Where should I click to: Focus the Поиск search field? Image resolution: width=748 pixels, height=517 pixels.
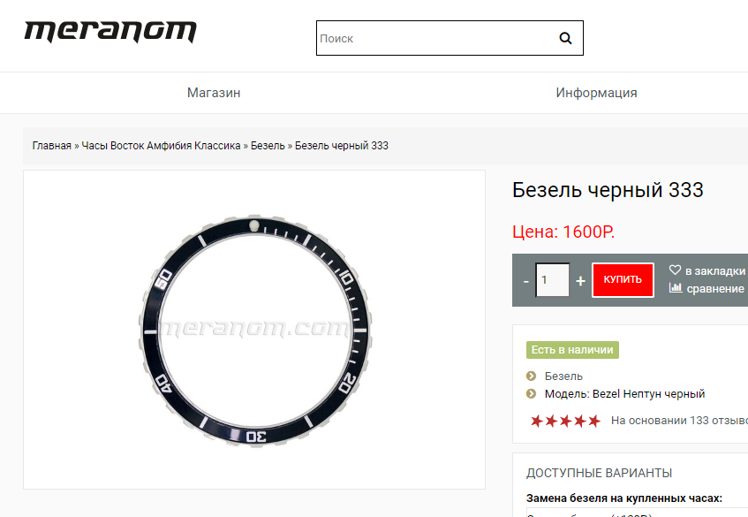[x=434, y=38]
